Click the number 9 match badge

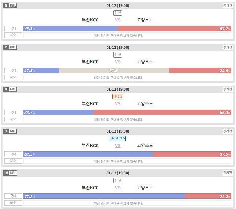point(6,131)
